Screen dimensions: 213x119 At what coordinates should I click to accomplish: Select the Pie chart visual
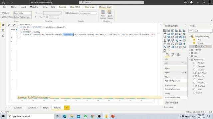point(176,37)
